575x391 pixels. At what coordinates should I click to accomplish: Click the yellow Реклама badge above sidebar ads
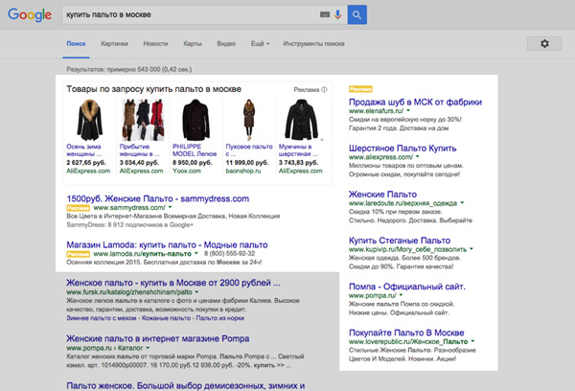pyautogui.click(x=360, y=89)
